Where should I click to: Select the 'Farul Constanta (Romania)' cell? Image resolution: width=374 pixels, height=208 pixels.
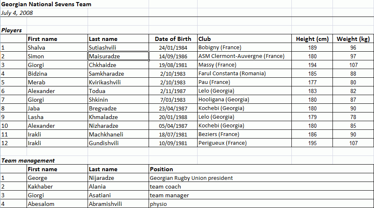(x=232, y=74)
